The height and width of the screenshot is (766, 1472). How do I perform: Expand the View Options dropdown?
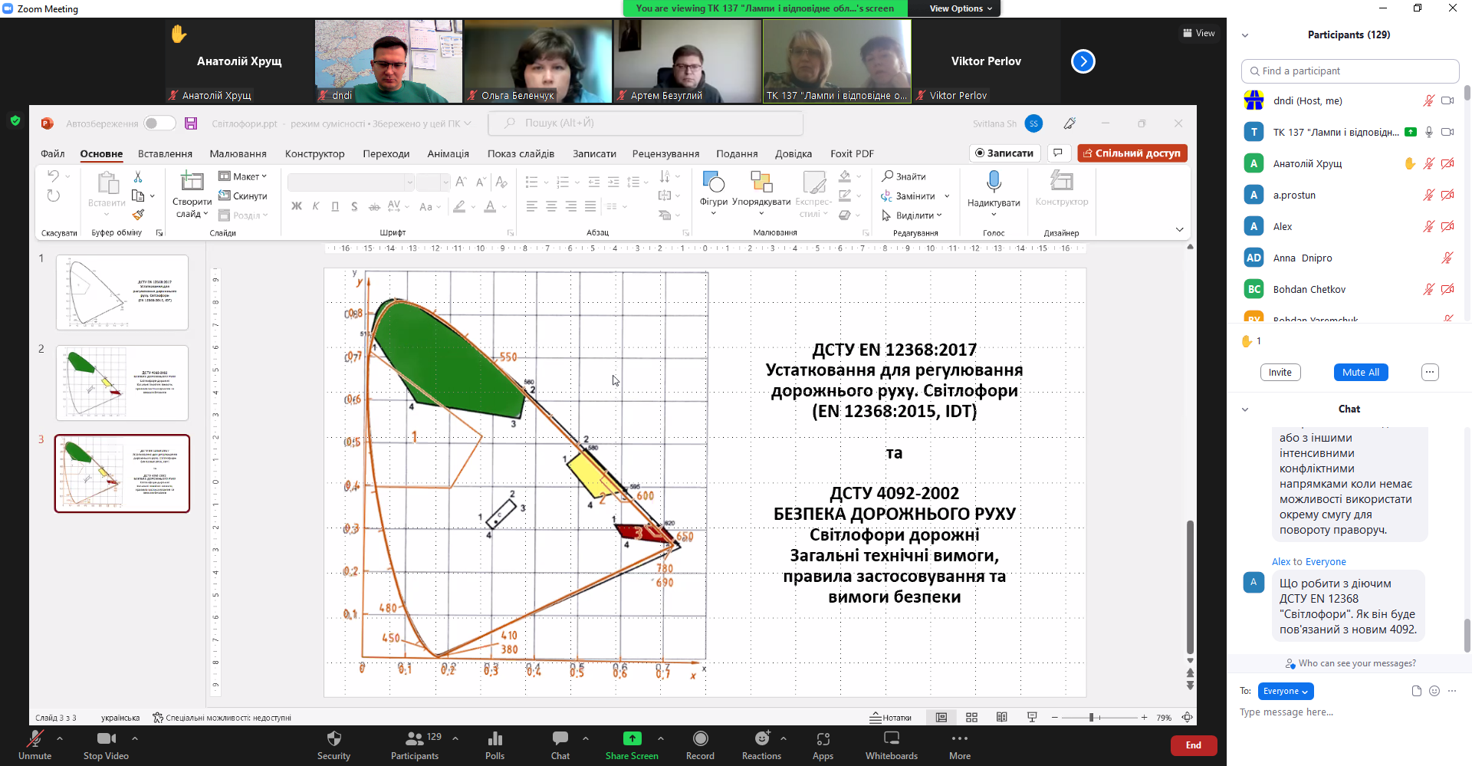click(960, 8)
